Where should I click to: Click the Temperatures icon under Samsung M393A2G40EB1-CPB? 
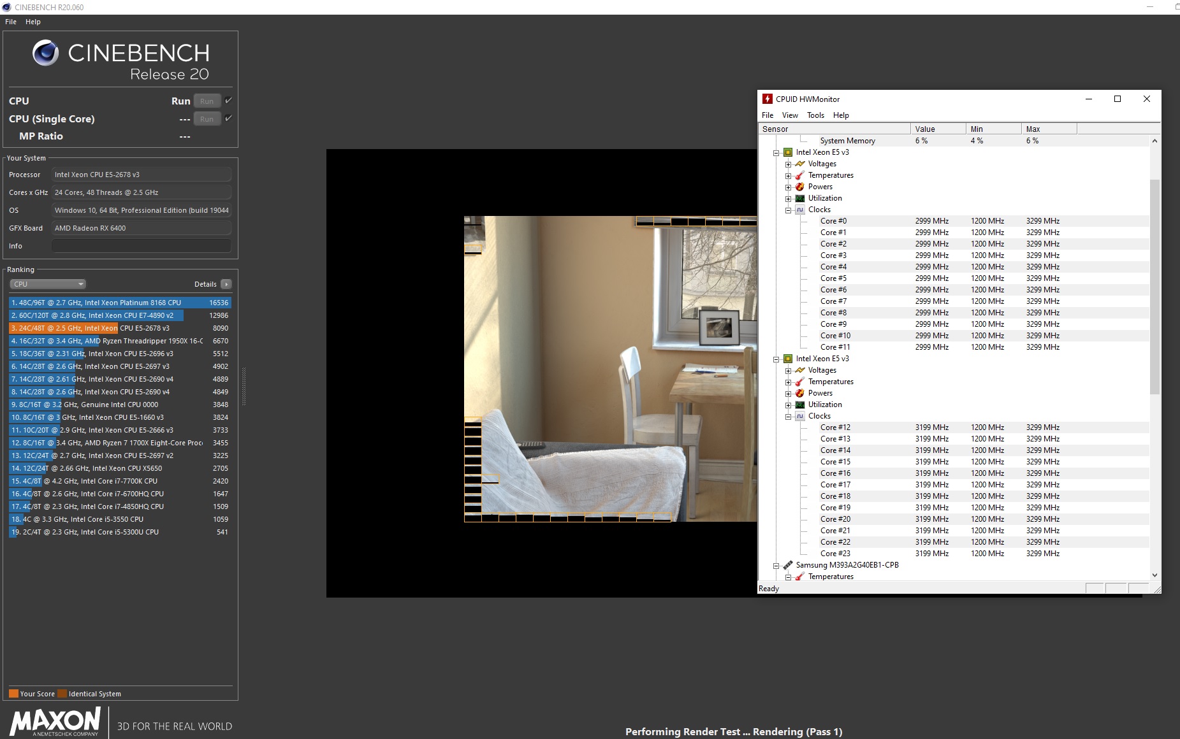click(800, 577)
